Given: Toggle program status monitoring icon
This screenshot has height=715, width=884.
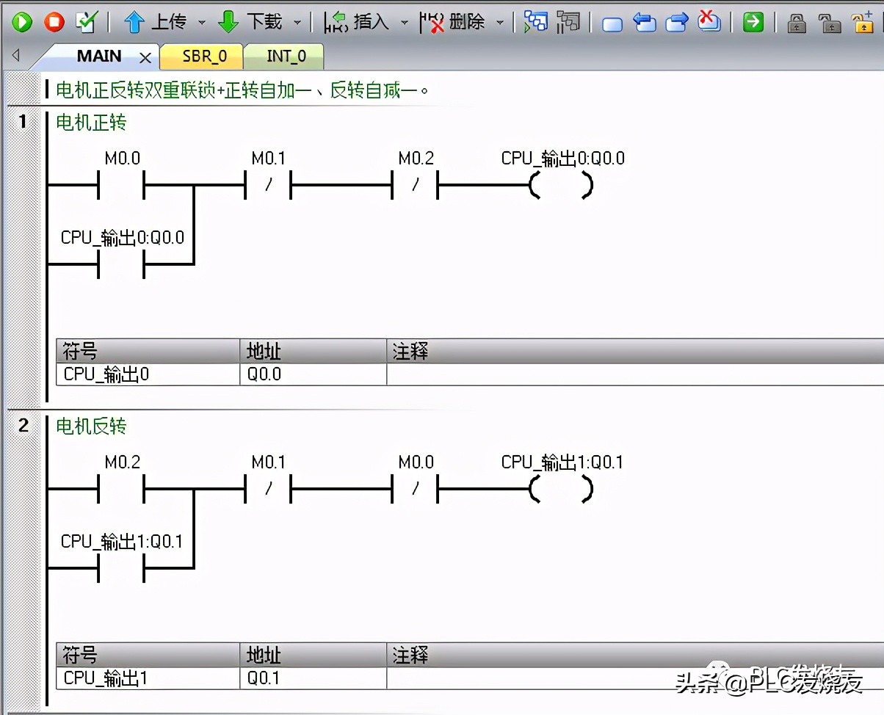Looking at the screenshot, I should [536, 22].
